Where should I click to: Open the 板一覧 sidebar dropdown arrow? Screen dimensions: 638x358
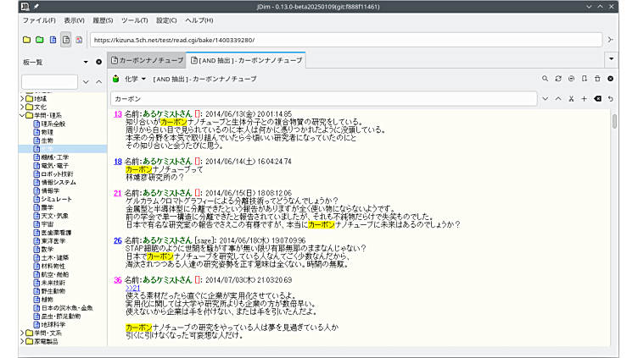click(86, 62)
